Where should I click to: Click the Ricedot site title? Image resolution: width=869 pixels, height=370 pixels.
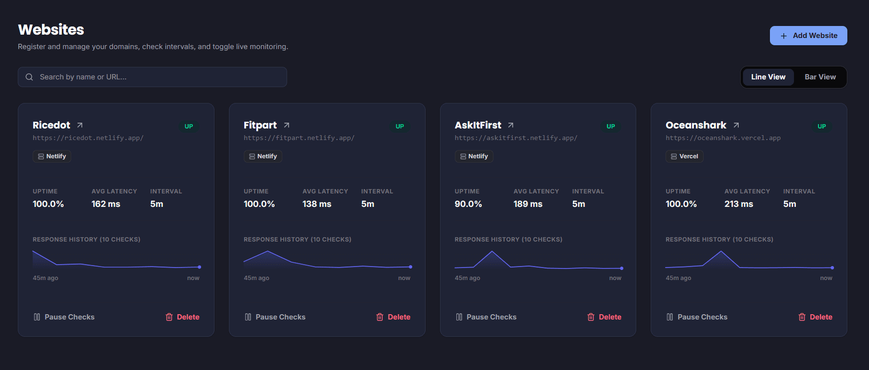[x=51, y=125]
